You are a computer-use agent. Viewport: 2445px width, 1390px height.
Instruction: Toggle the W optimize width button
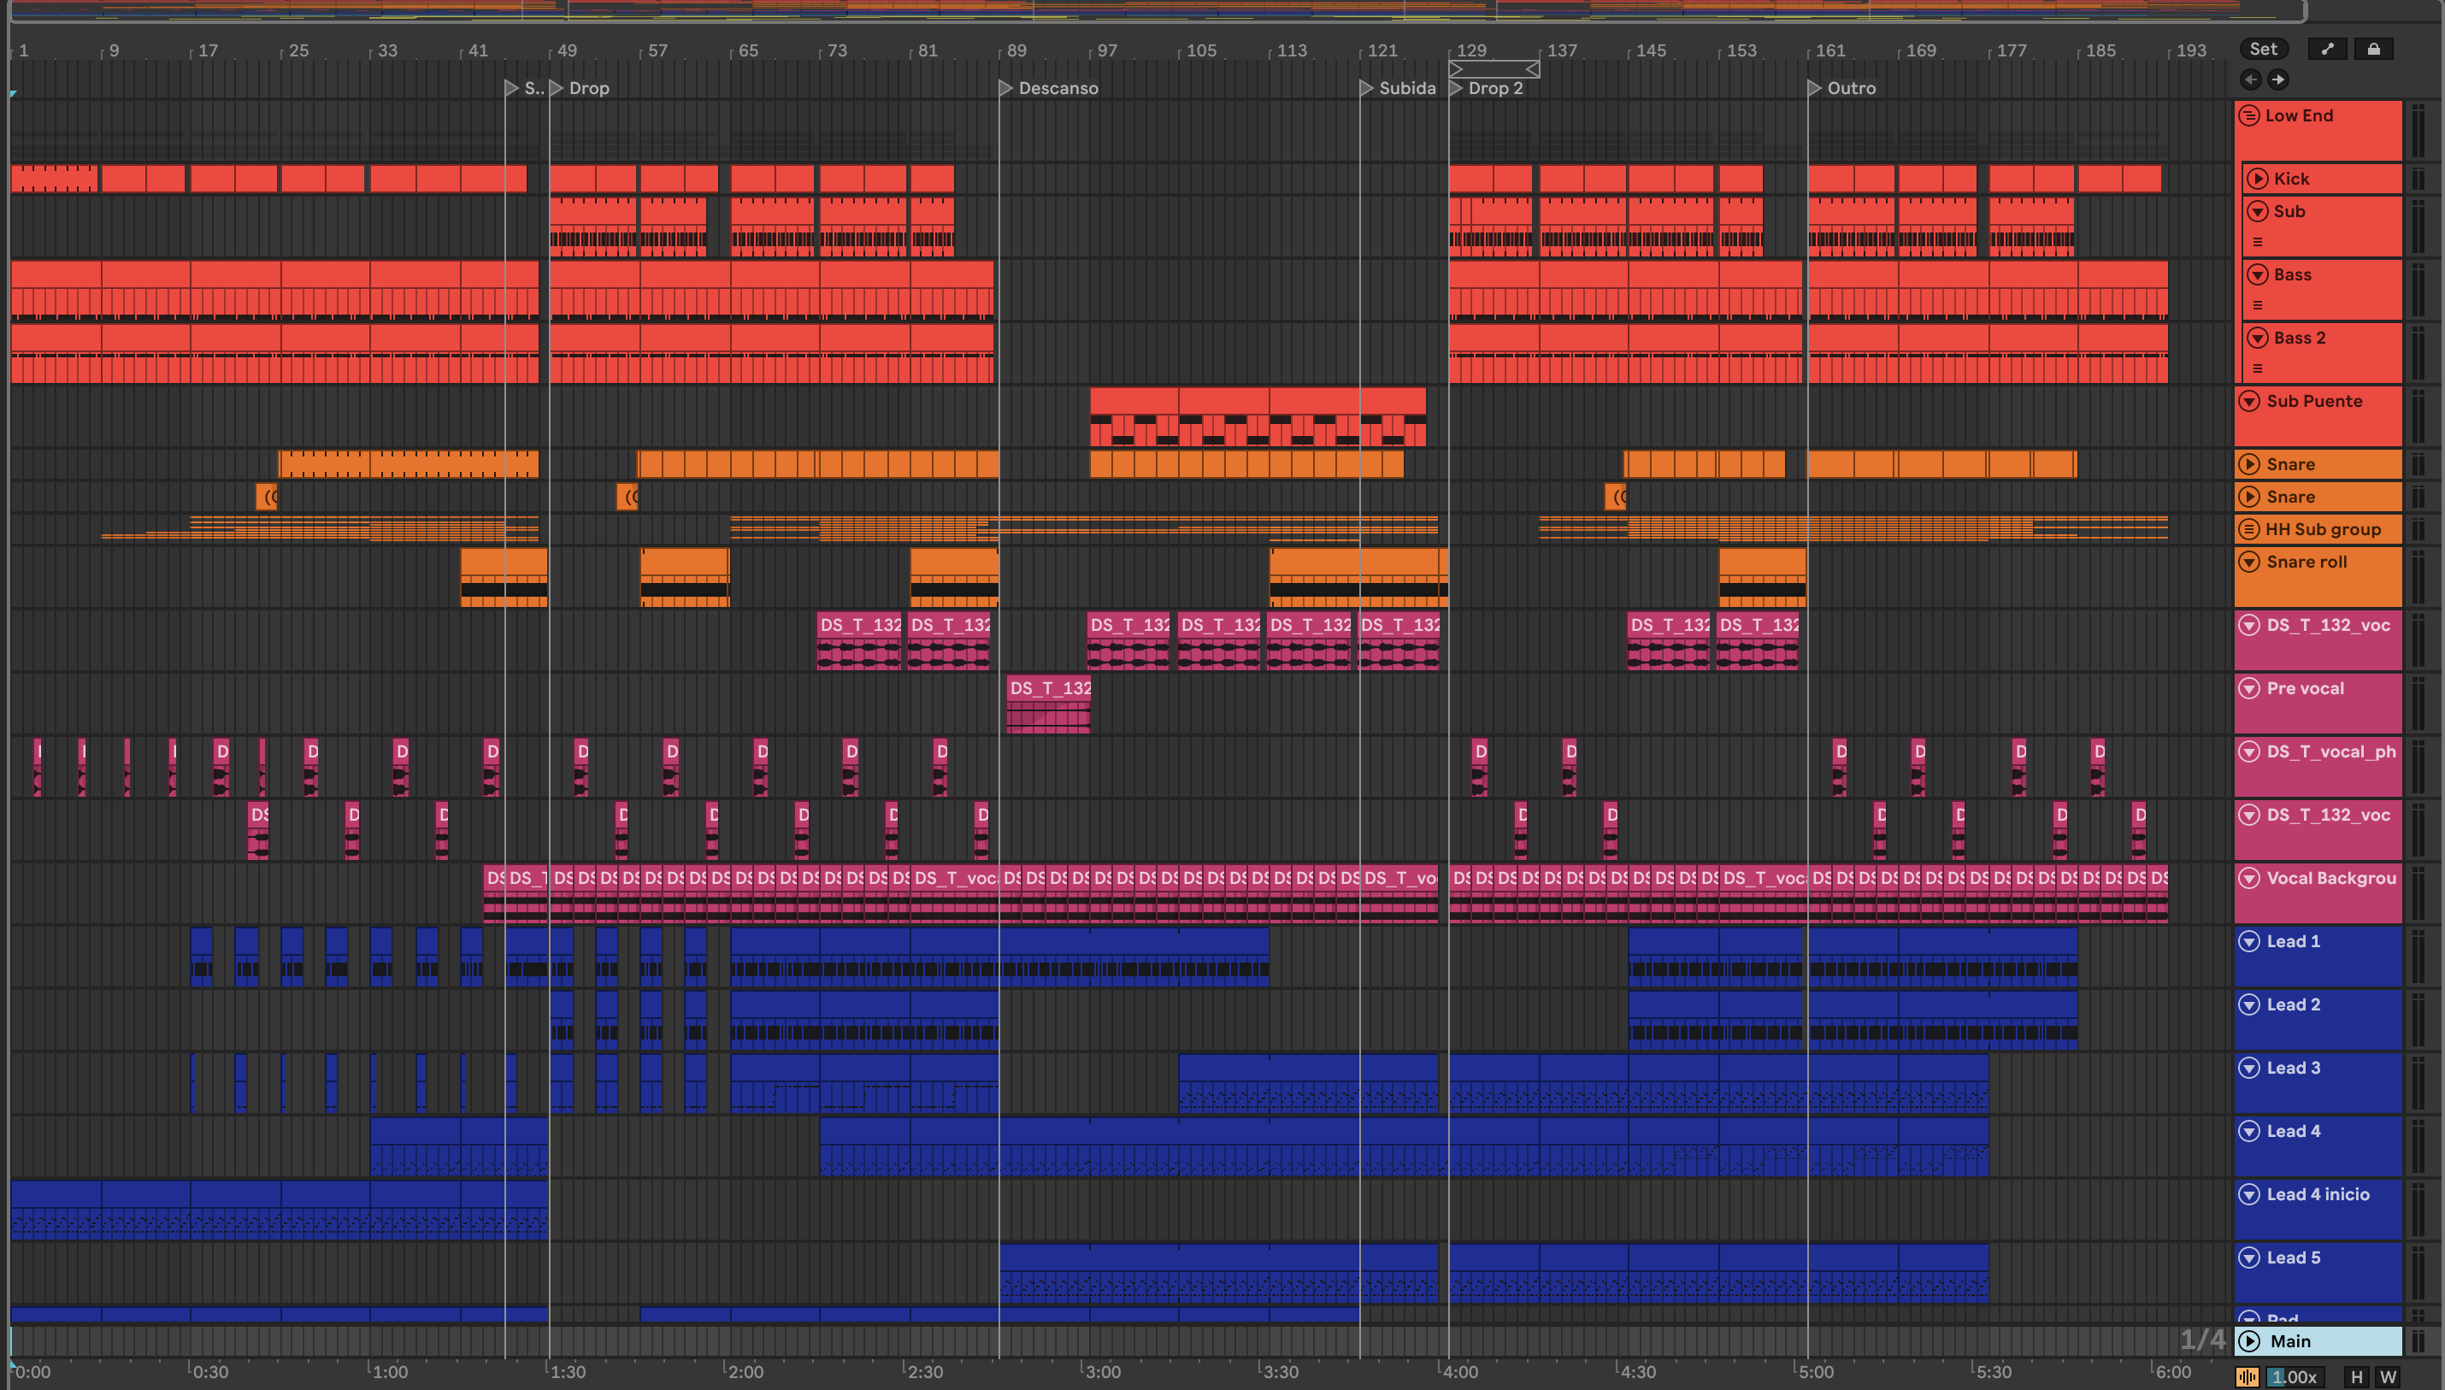tap(2388, 1376)
